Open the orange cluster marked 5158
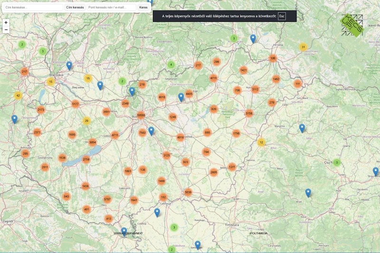The width and height of the screenshot is (380, 253). pyautogui.click(x=249, y=113)
